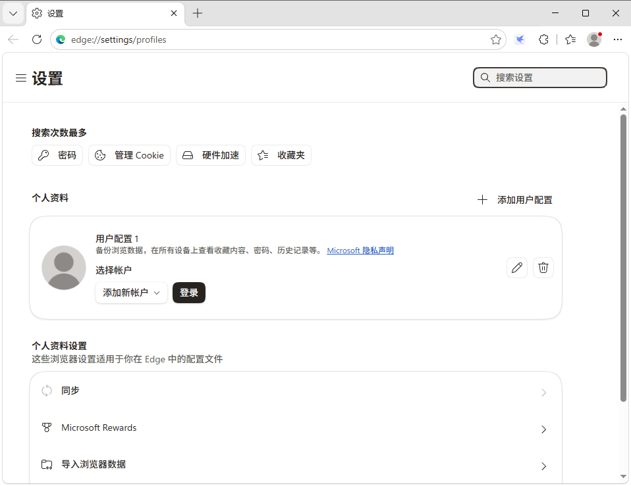The height and width of the screenshot is (486, 631).
Task: Open the 同步 settings row
Action: 296,391
